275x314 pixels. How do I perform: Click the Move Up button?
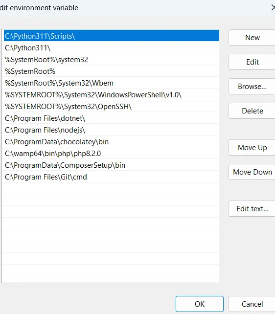pyautogui.click(x=252, y=148)
